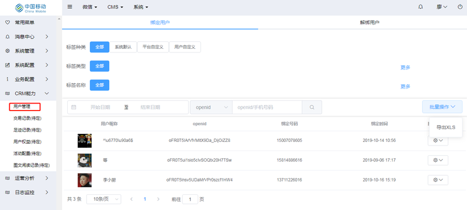Switch to the 解绑用户 tab
Viewport: 467px width, 210px height.
[x=370, y=23]
